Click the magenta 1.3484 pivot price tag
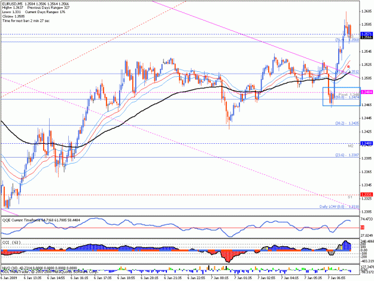Viewport: 374px width, 281px height. pyautogui.click(x=367, y=92)
